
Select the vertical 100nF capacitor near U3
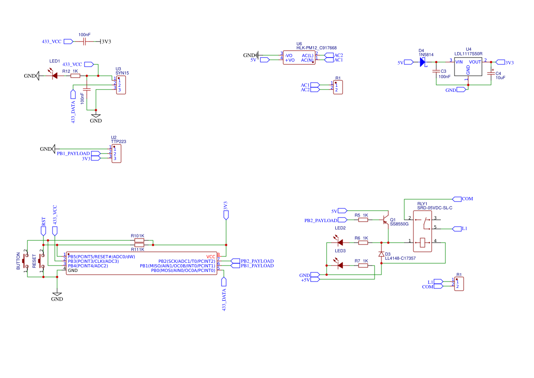tap(87, 89)
